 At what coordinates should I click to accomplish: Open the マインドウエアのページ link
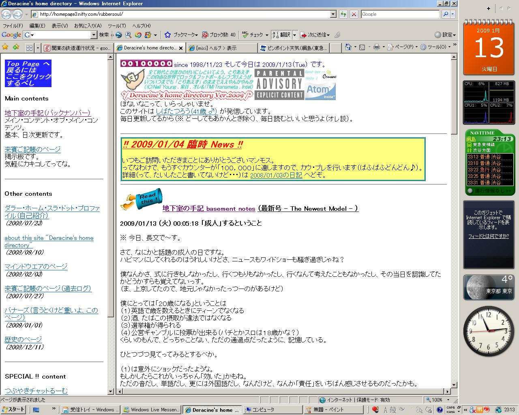(x=36, y=266)
